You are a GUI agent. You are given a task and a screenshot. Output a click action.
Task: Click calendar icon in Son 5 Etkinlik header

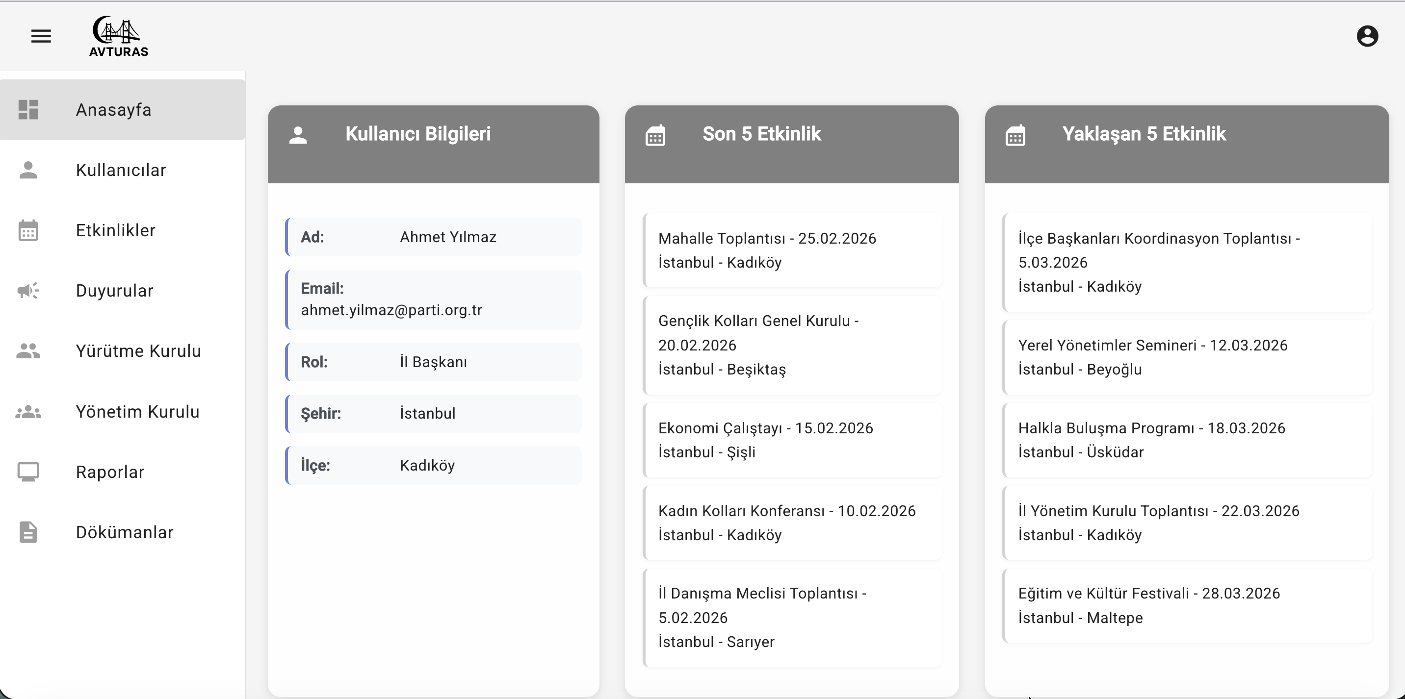[655, 135]
